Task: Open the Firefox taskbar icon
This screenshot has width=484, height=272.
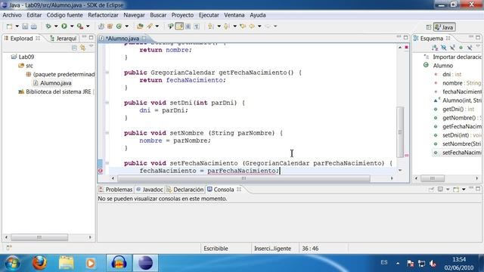Action: click(39, 263)
